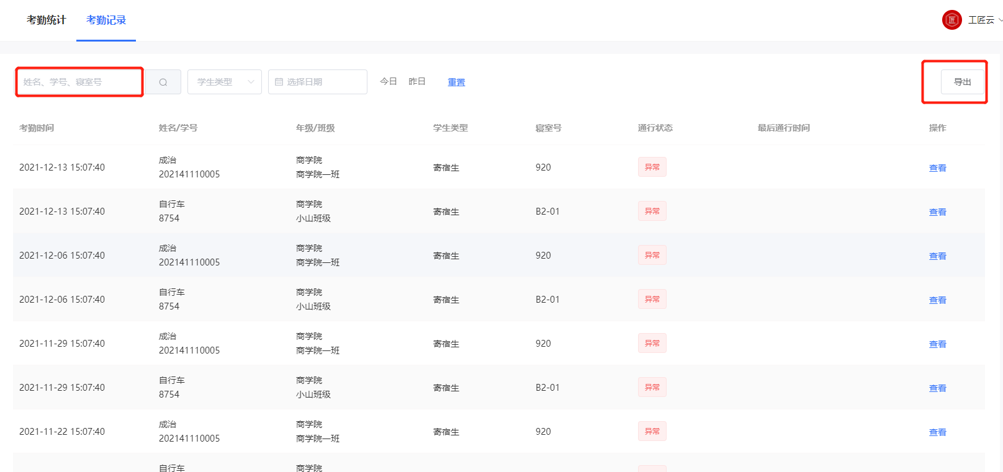Click timestamp 2021-11-22 15:07:40

click(x=62, y=432)
